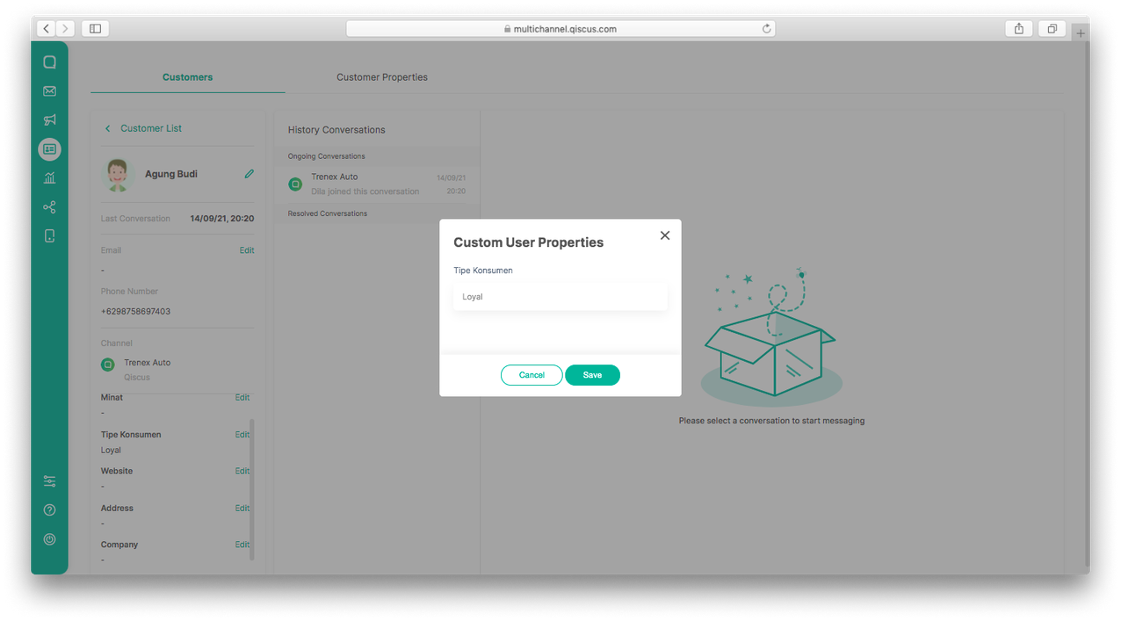Click the Cancel button in dialog

[x=532, y=375]
